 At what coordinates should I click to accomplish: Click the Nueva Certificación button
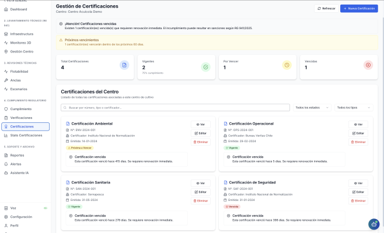(359, 9)
